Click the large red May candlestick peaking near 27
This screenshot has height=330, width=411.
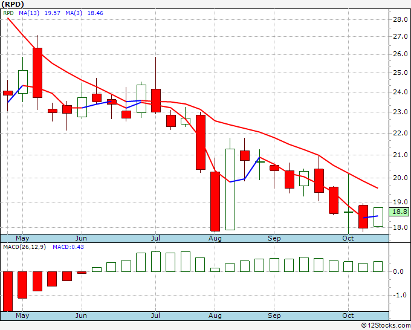tap(37, 73)
